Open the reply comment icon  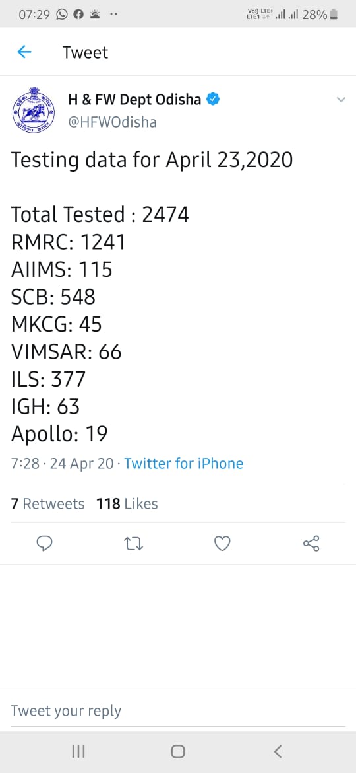coord(45,543)
